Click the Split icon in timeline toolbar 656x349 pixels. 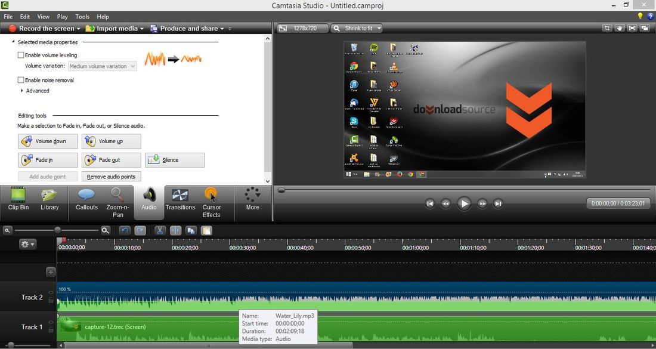pos(175,230)
